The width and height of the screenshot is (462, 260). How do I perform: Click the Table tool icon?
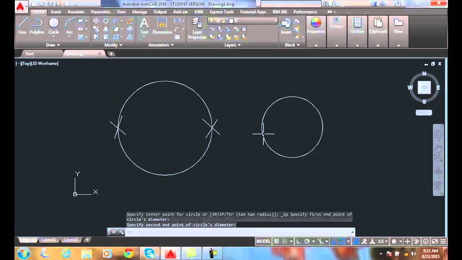pos(177,37)
